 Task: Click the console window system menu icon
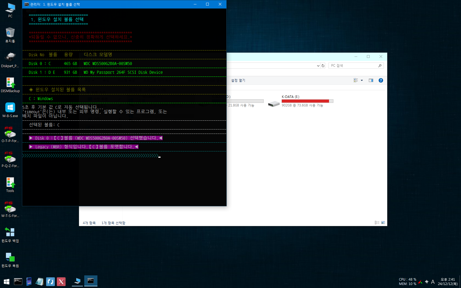point(27,4)
